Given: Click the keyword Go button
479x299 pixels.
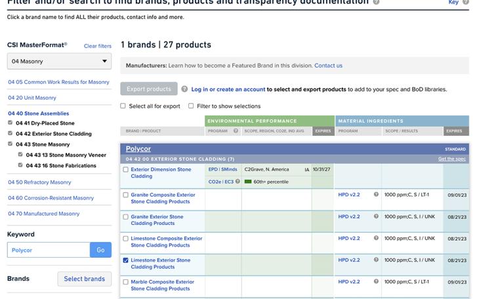Looking at the screenshot, I should [x=101, y=250].
